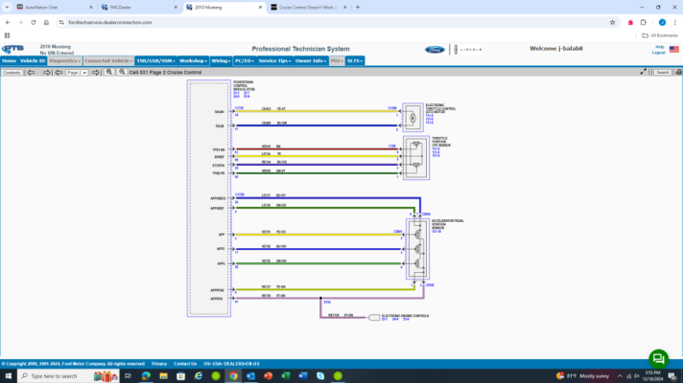Open the Extensions puzzle icon
Screen dimensions: 683x383
click(644, 22)
